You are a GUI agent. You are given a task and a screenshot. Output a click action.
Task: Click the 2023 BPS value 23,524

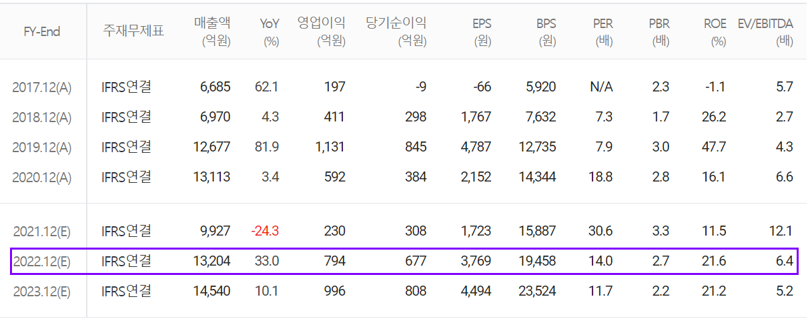coord(537,292)
